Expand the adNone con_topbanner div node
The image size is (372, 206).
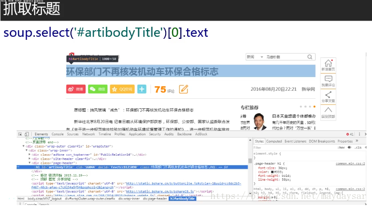click(x=29, y=154)
